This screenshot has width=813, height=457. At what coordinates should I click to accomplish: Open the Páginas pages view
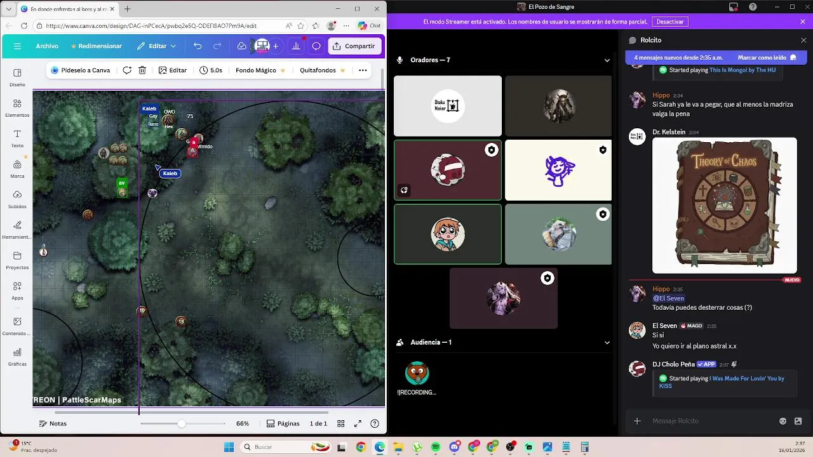(x=283, y=423)
